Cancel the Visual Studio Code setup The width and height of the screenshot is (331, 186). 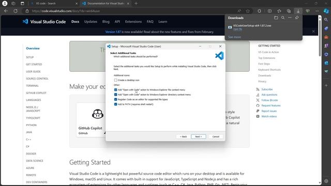pos(216,136)
